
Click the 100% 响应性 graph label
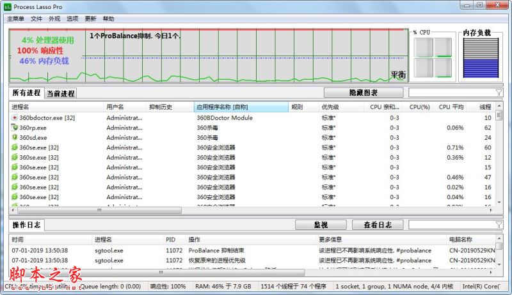40,50
